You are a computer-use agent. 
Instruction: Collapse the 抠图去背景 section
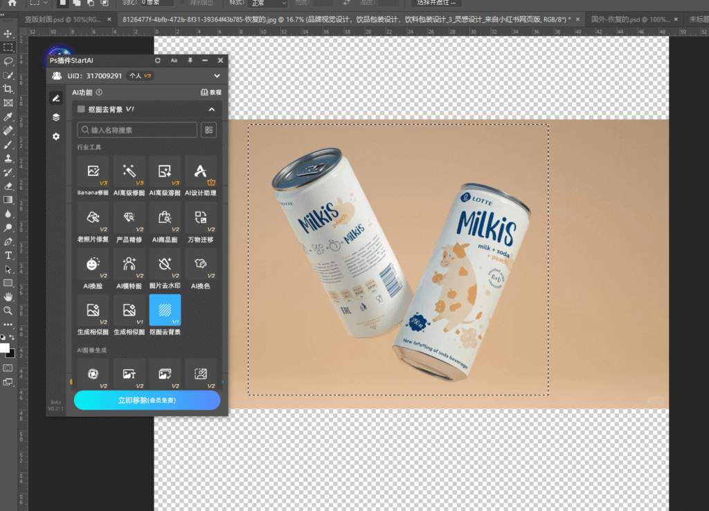click(x=211, y=109)
